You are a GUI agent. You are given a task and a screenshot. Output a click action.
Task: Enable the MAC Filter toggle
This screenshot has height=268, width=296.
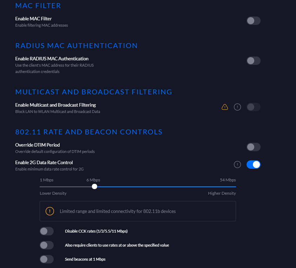(254, 21)
